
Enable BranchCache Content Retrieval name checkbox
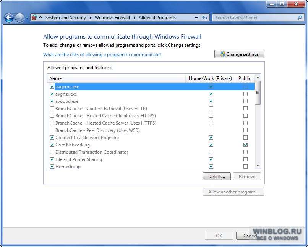point(52,108)
